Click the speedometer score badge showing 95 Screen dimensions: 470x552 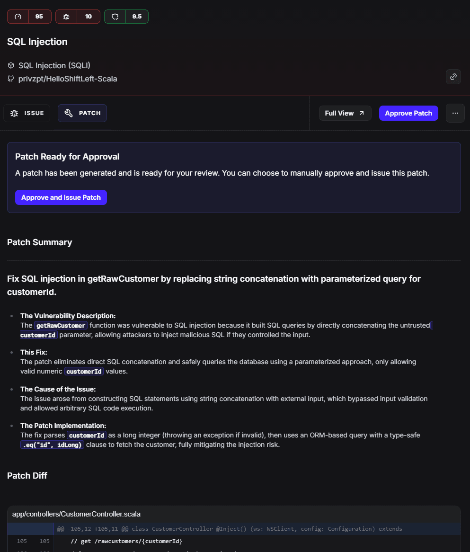pyautogui.click(x=28, y=17)
